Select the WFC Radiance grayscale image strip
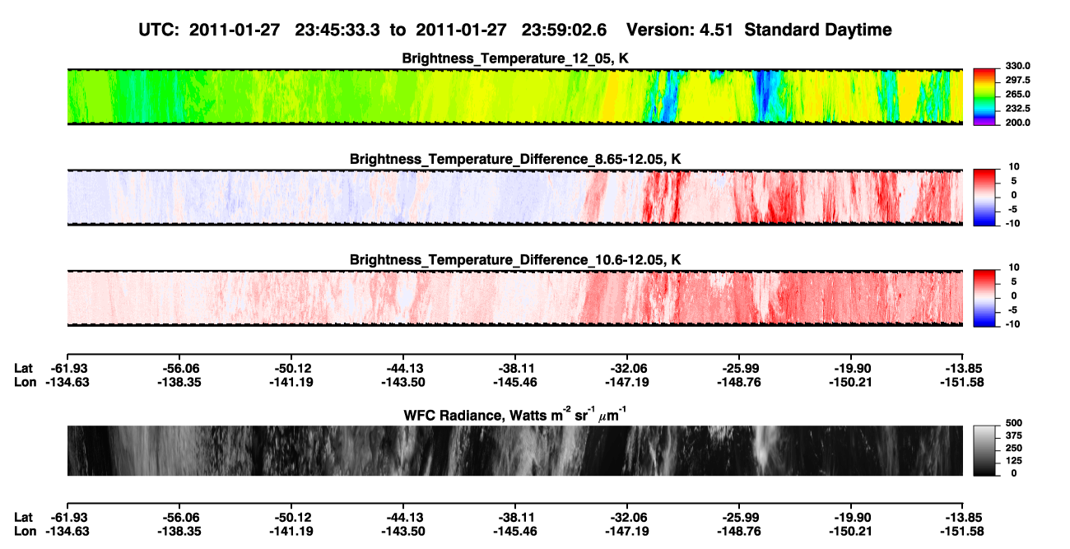Screen dimensions: 1070x549 514,451
